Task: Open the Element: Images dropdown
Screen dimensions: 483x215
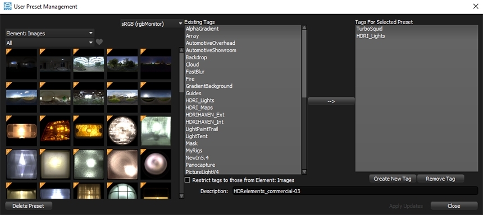Action: (49, 34)
